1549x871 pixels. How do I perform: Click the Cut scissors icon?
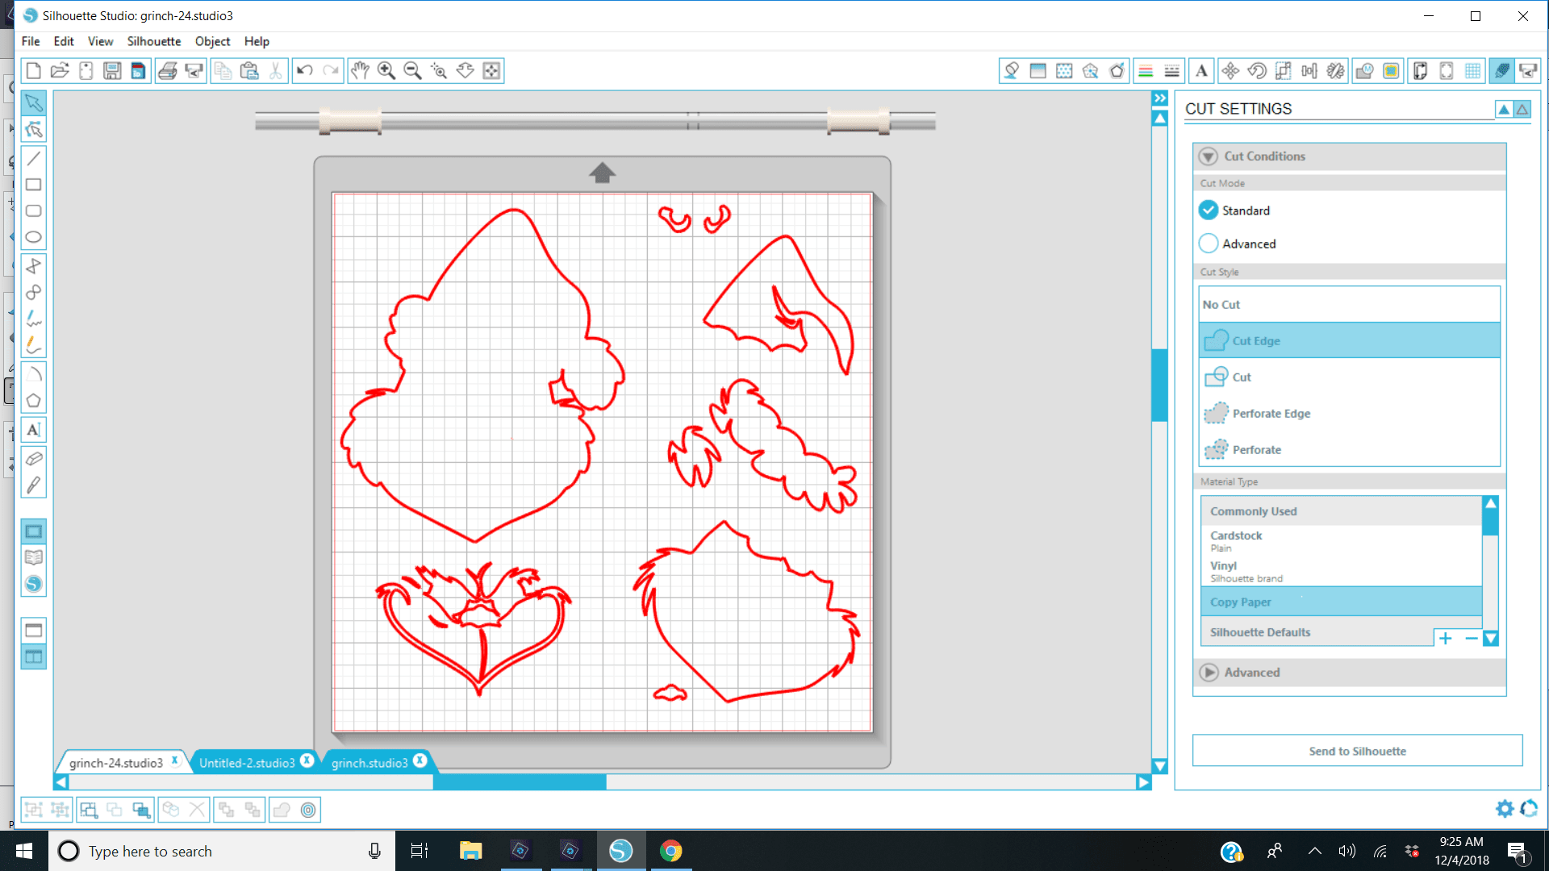276,71
